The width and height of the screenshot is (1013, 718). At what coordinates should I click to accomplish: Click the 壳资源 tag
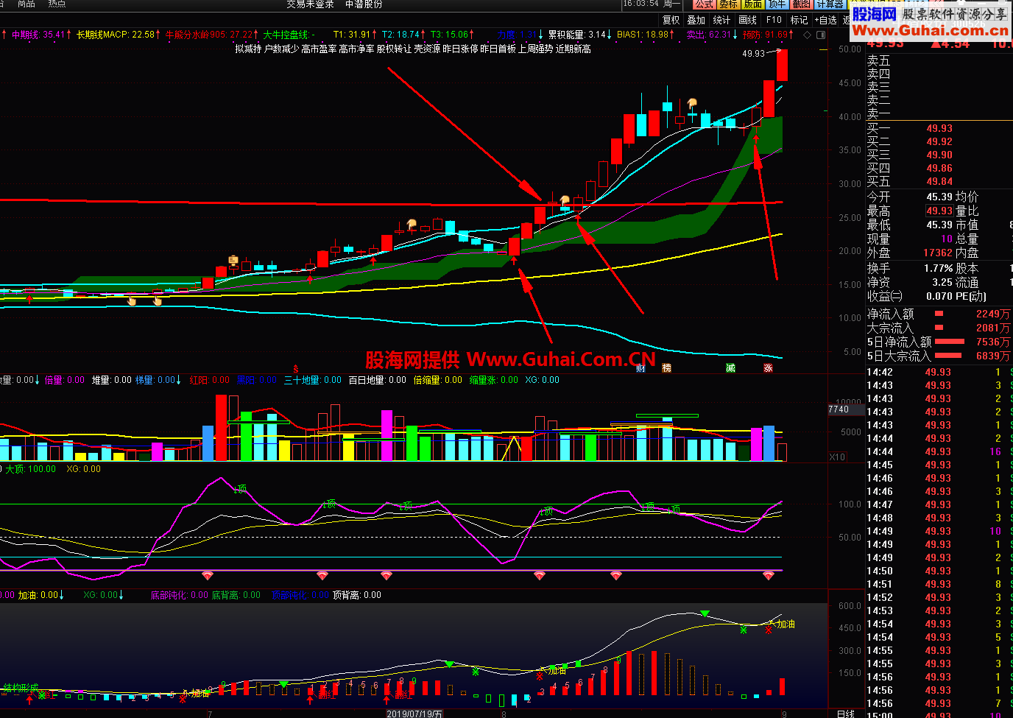pyautogui.click(x=427, y=49)
